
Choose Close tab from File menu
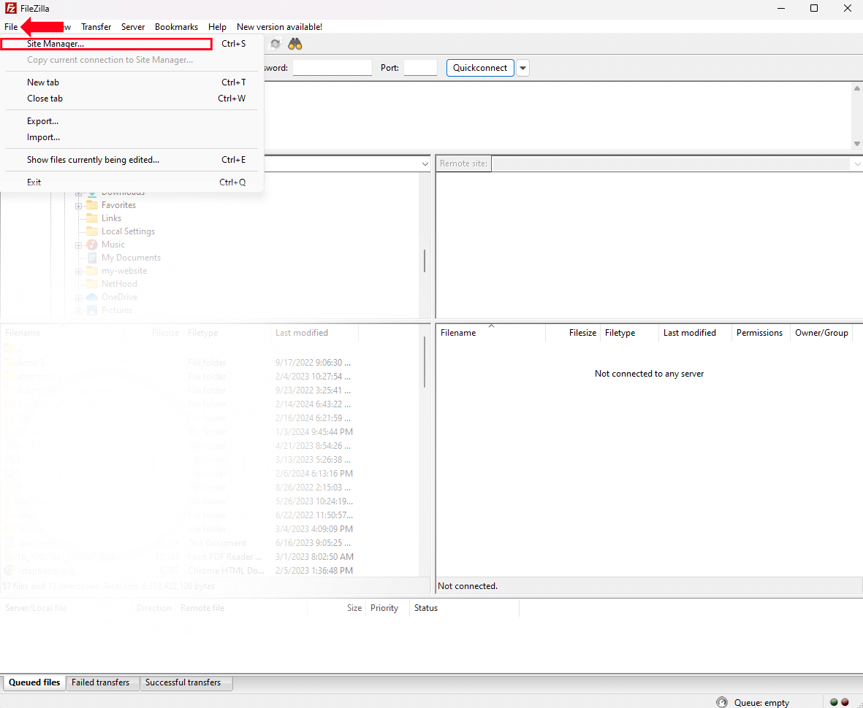coord(132,99)
